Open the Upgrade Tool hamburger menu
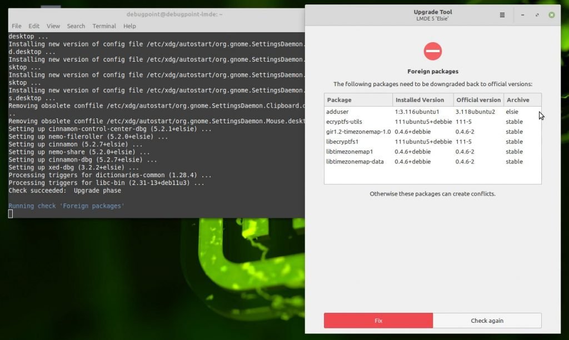Image resolution: width=569 pixels, height=340 pixels. click(501, 15)
